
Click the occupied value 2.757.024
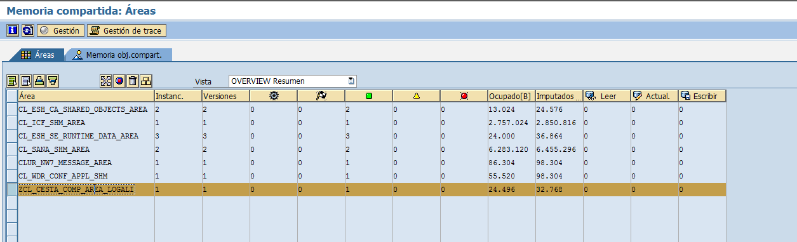pos(511,123)
